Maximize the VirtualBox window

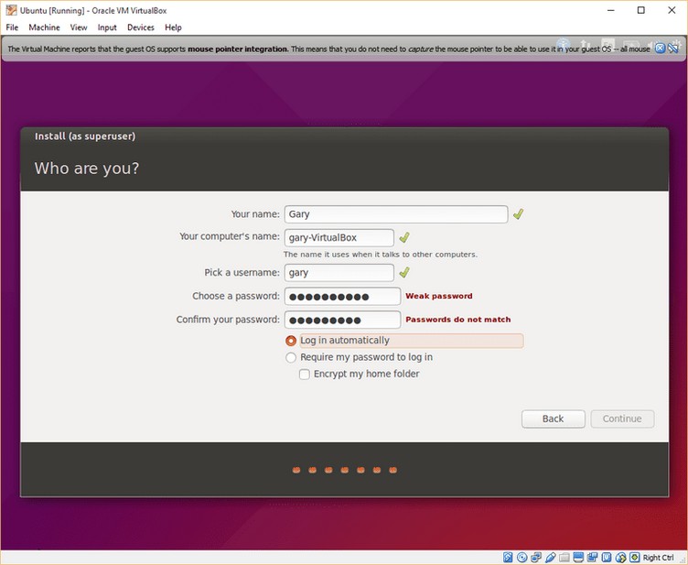641,10
